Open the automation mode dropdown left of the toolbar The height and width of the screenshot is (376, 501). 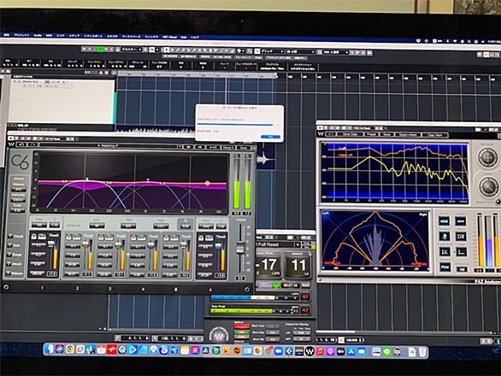coord(133,50)
